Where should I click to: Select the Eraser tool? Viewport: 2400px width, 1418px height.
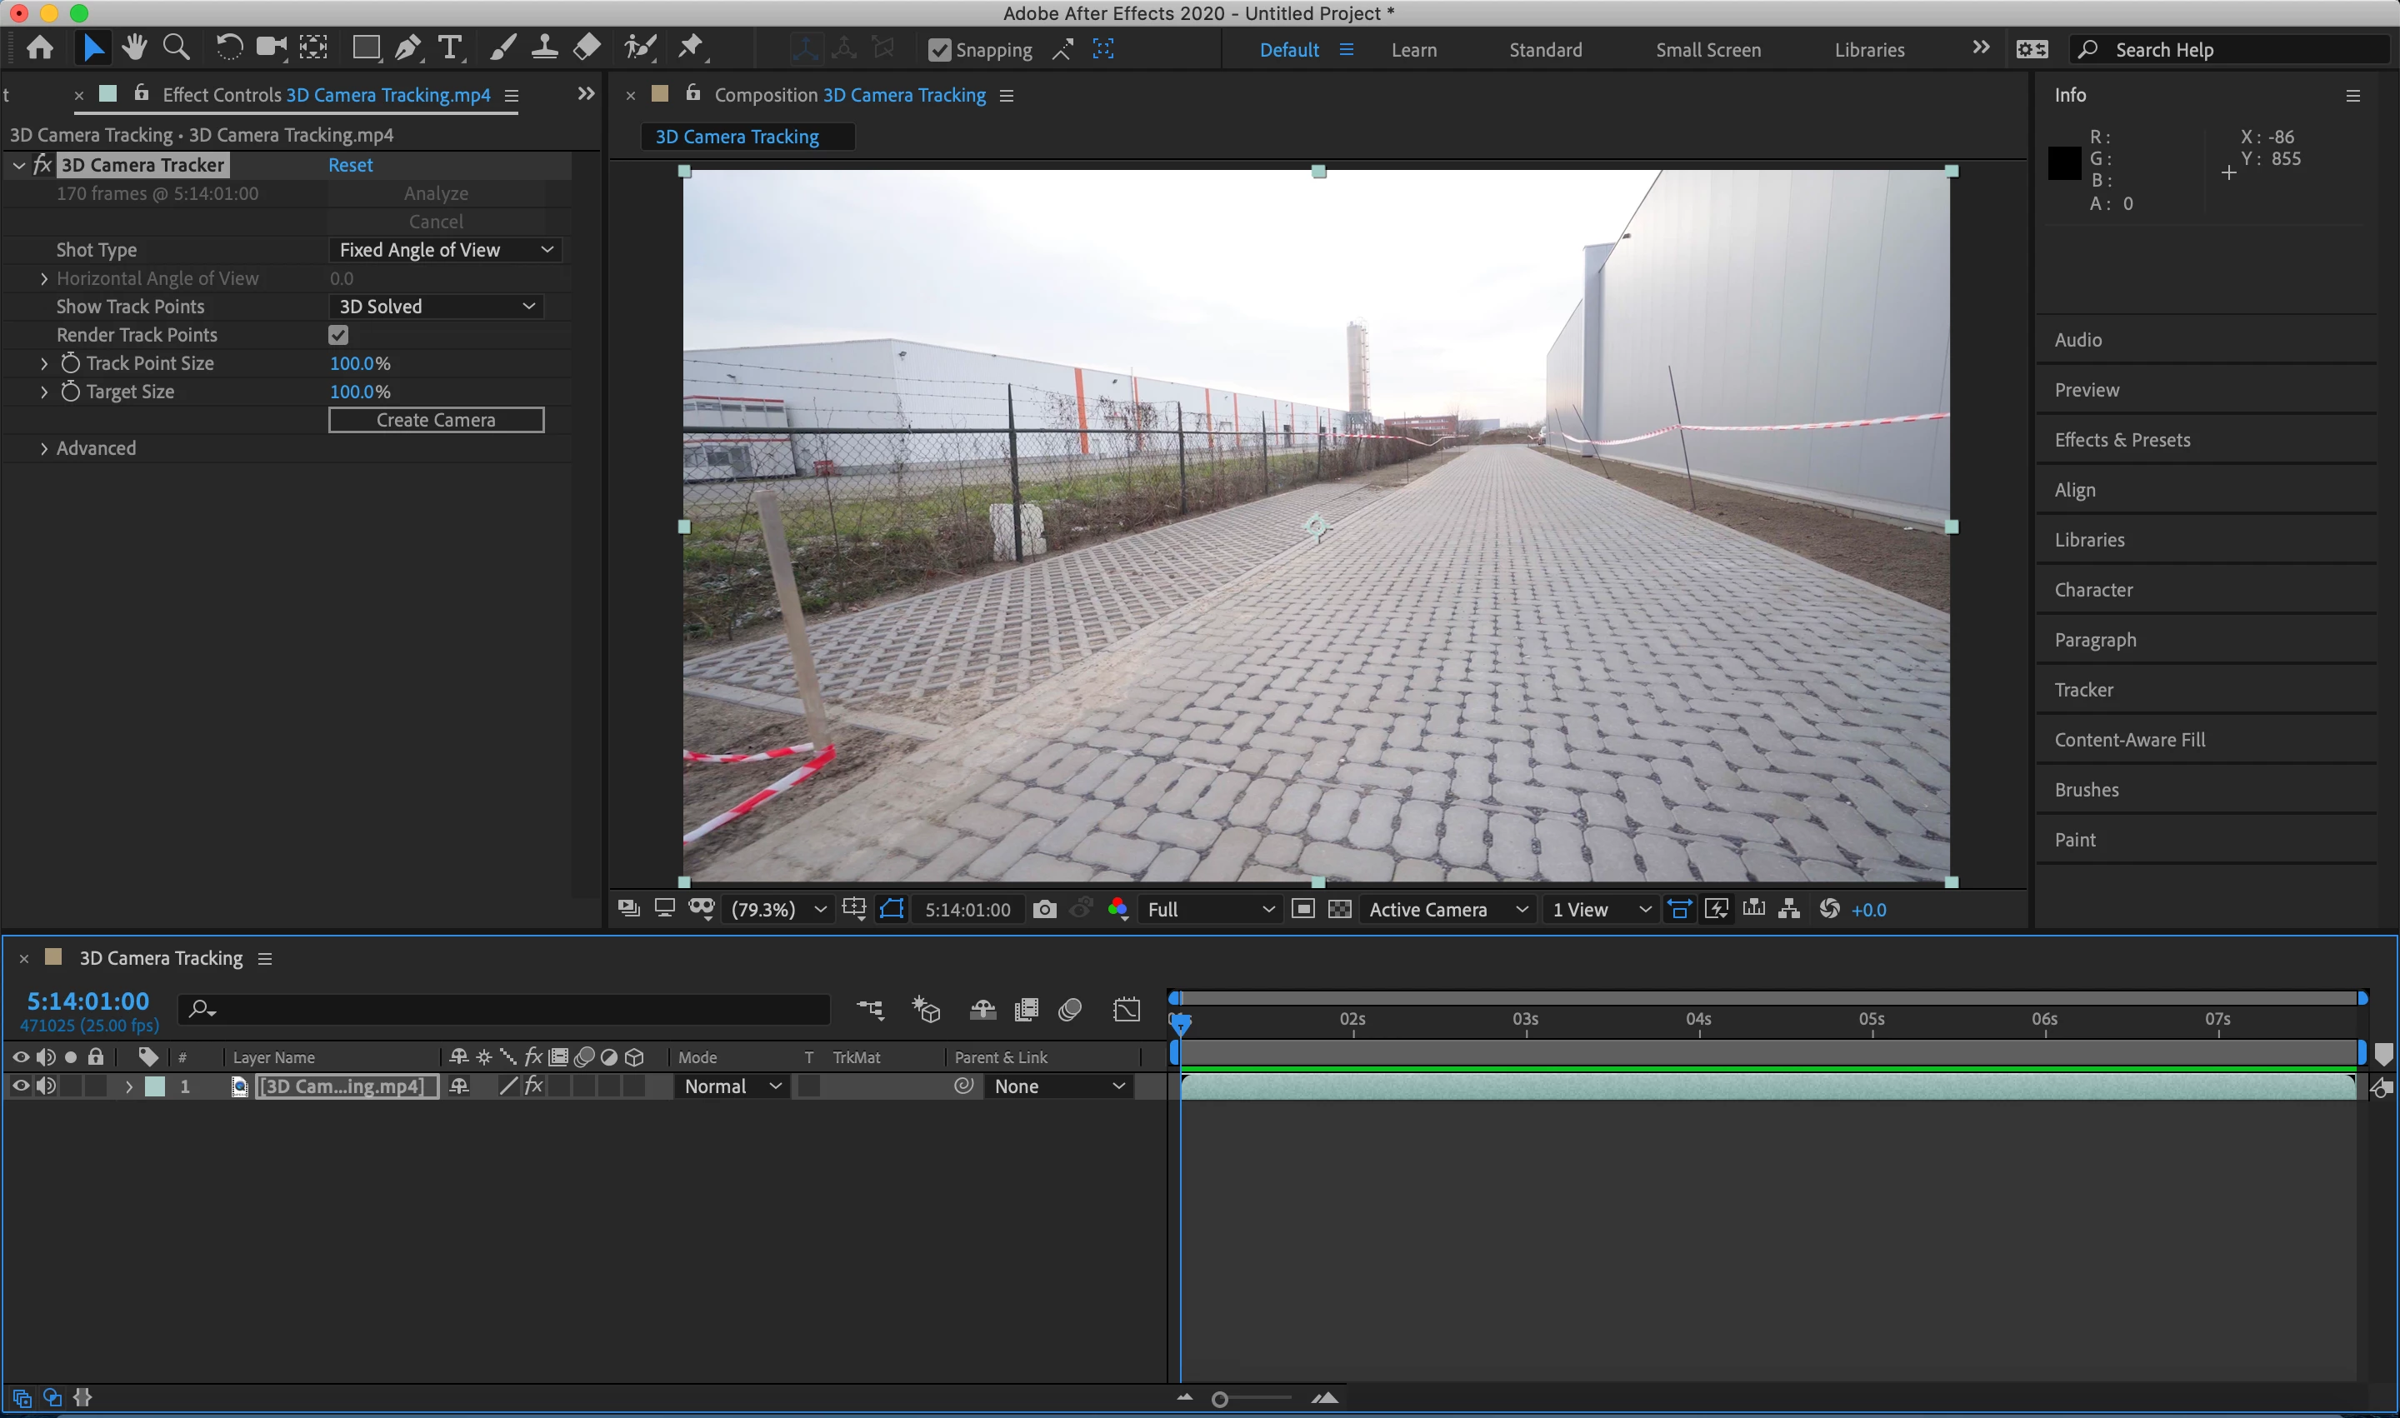tap(587, 47)
